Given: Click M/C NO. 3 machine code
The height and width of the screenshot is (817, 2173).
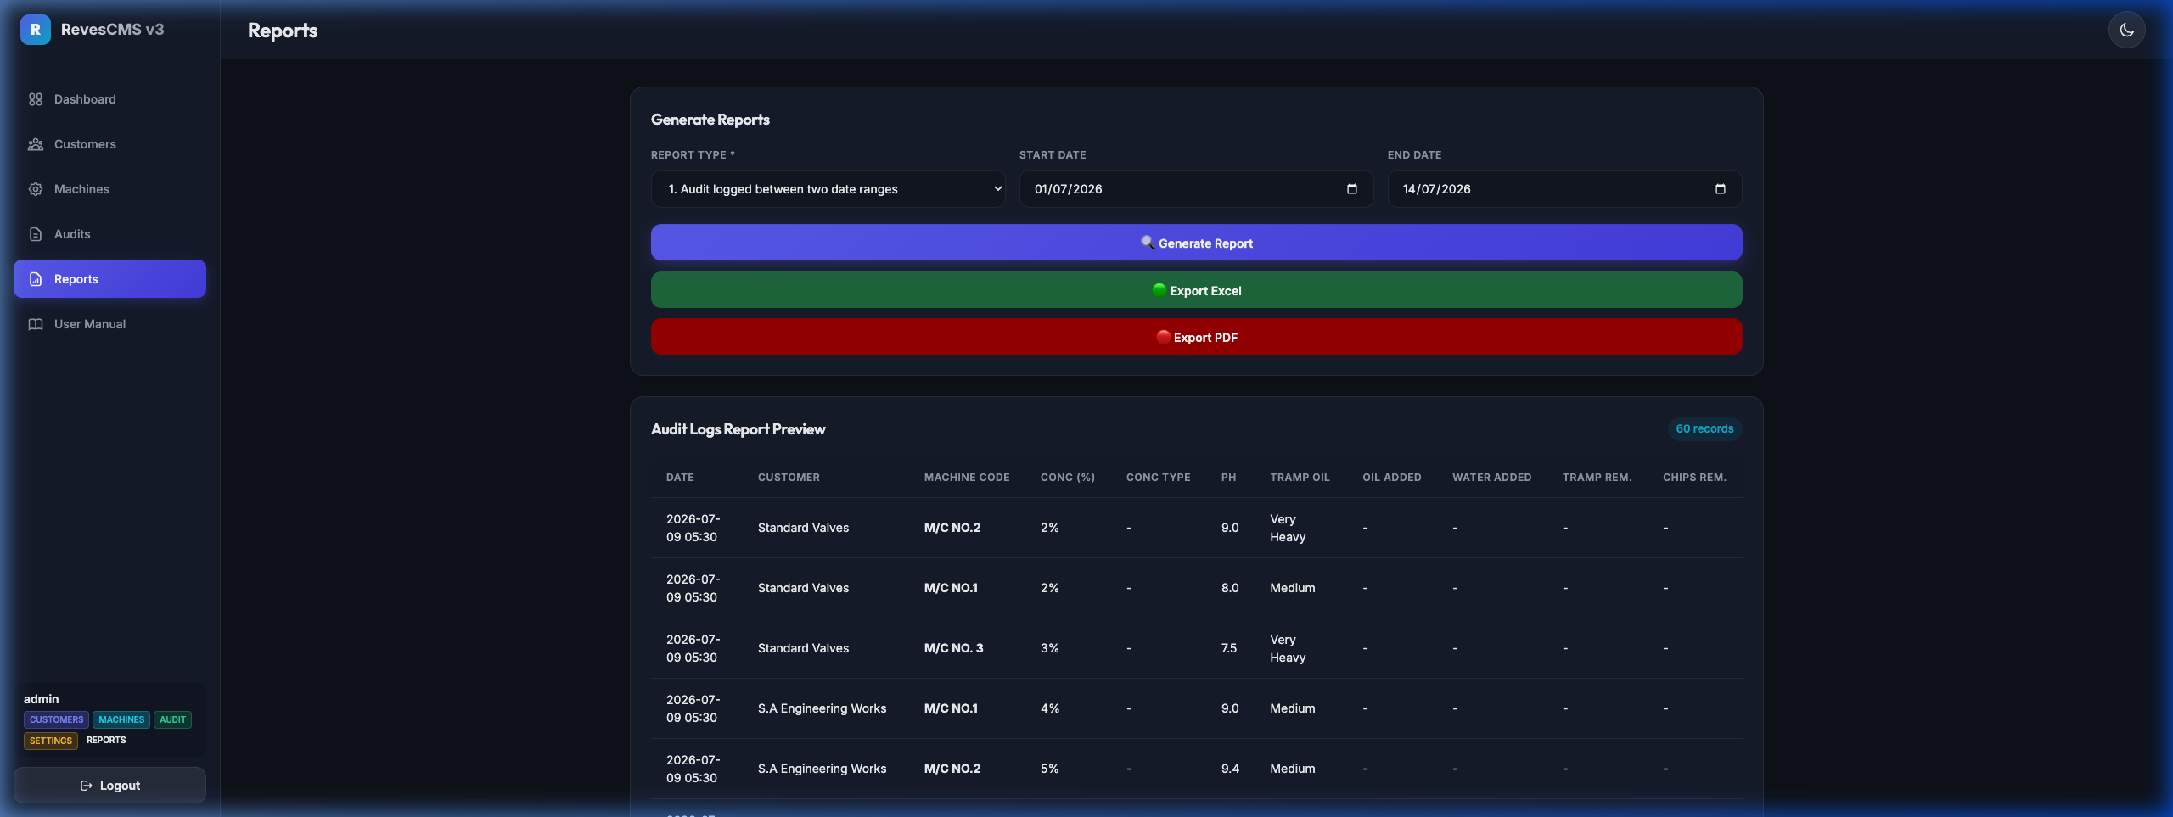Looking at the screenshot, I should click(x=953, y=648).
